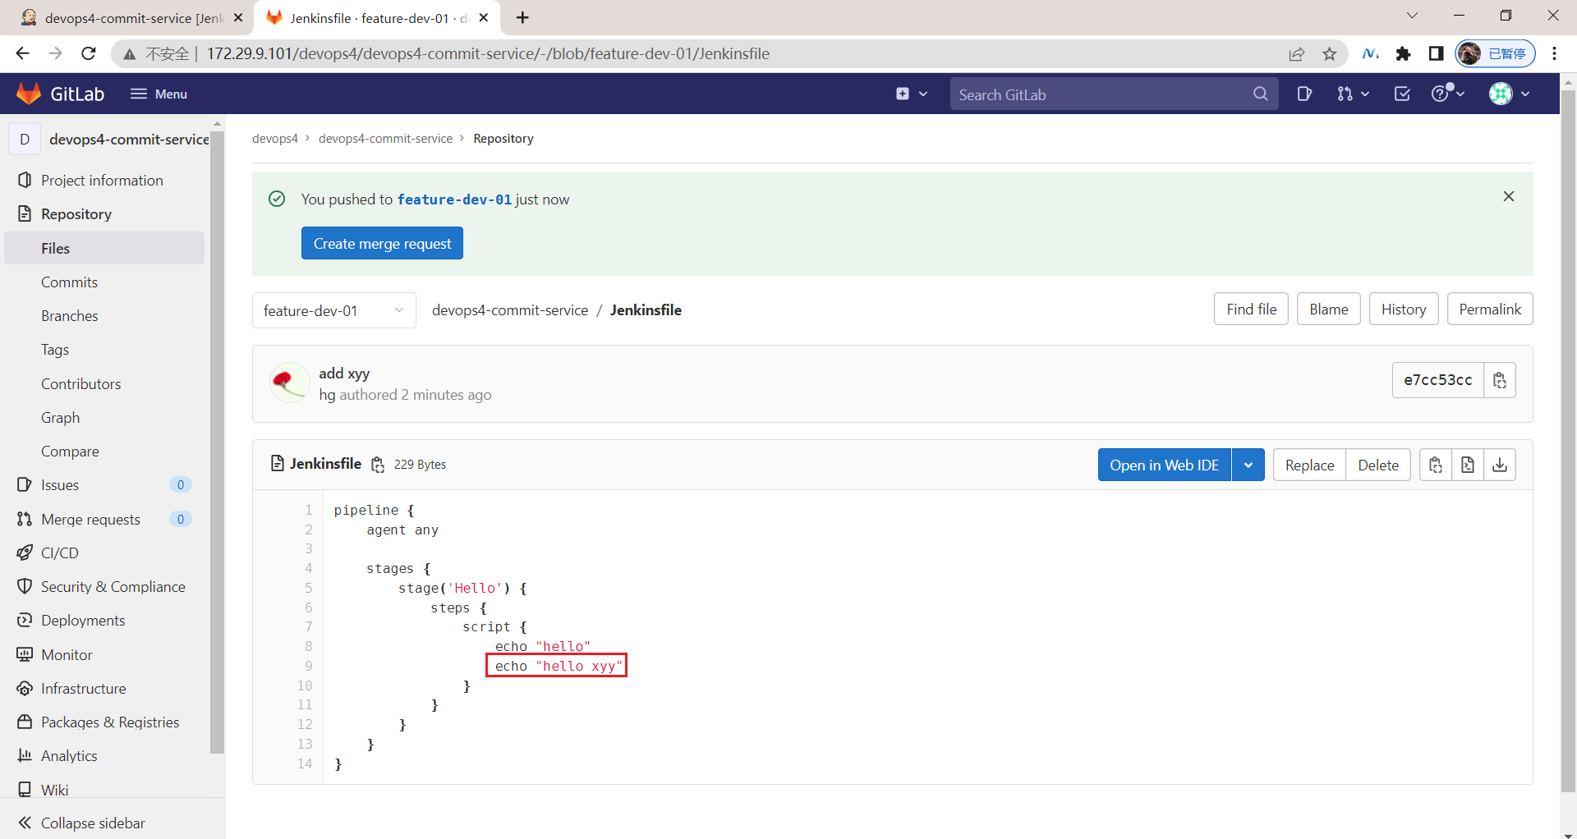Open the 'add xyy' commit message link

(344, 373)
